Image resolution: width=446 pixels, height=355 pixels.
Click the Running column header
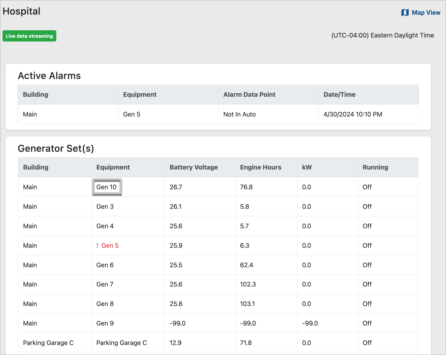[x=375, y=167]
